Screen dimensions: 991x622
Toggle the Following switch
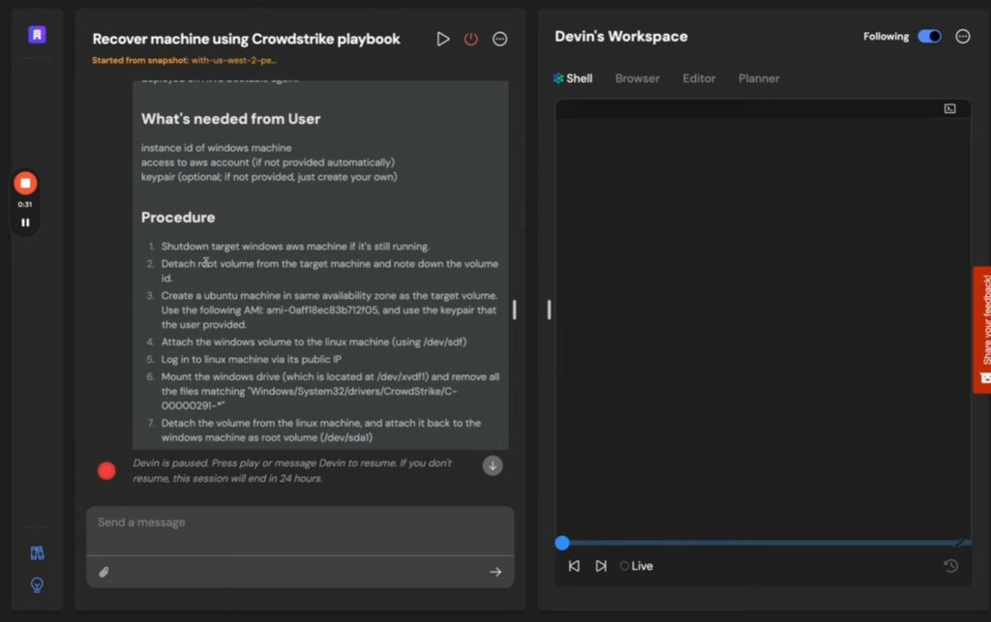(930, 37)
